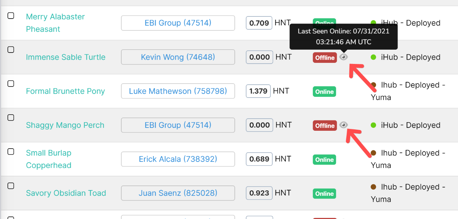The image size is (458, 219).
Task: Click the brown status dot in Savory Obsidian Toad row
Action: click(x=374, y=187)
